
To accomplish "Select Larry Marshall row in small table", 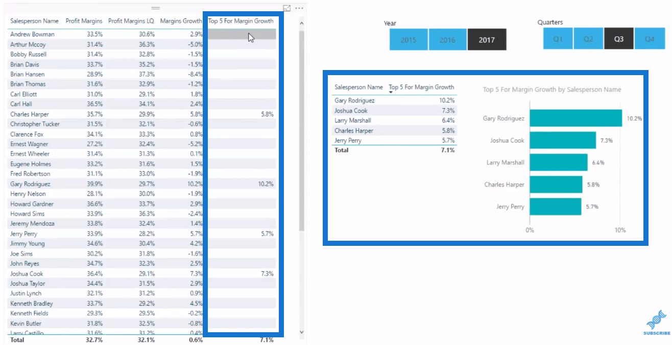I will [394, 121].
